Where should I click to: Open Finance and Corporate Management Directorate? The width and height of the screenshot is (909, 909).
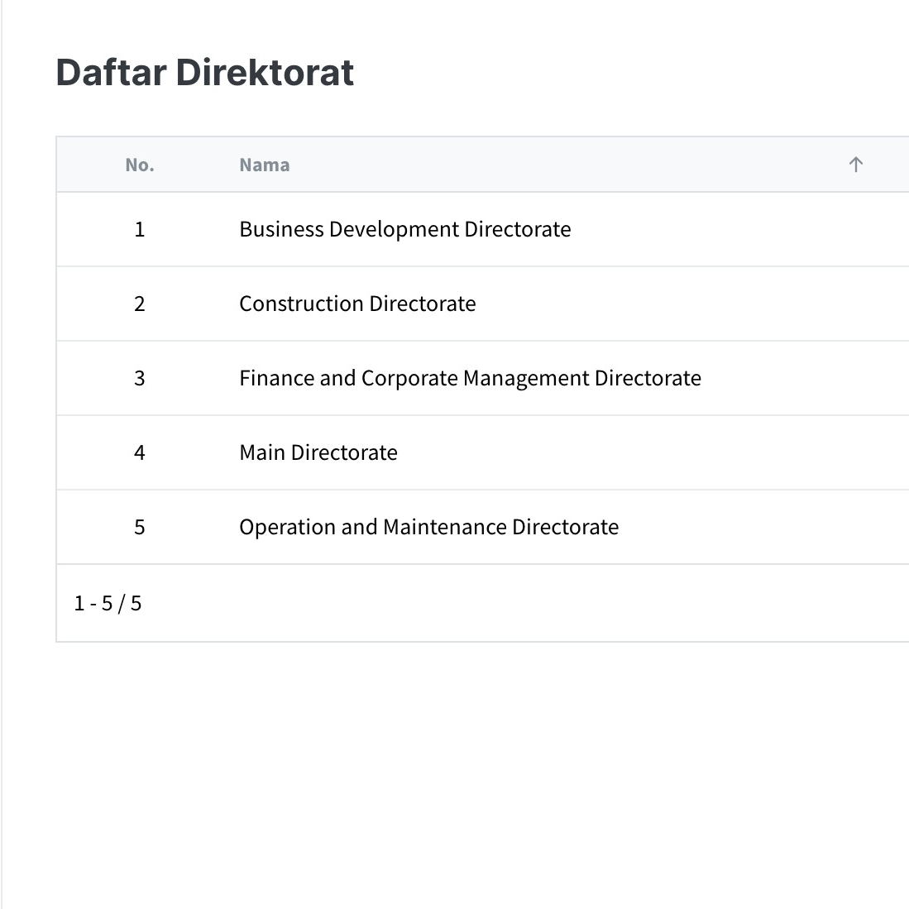click(470, 378)
